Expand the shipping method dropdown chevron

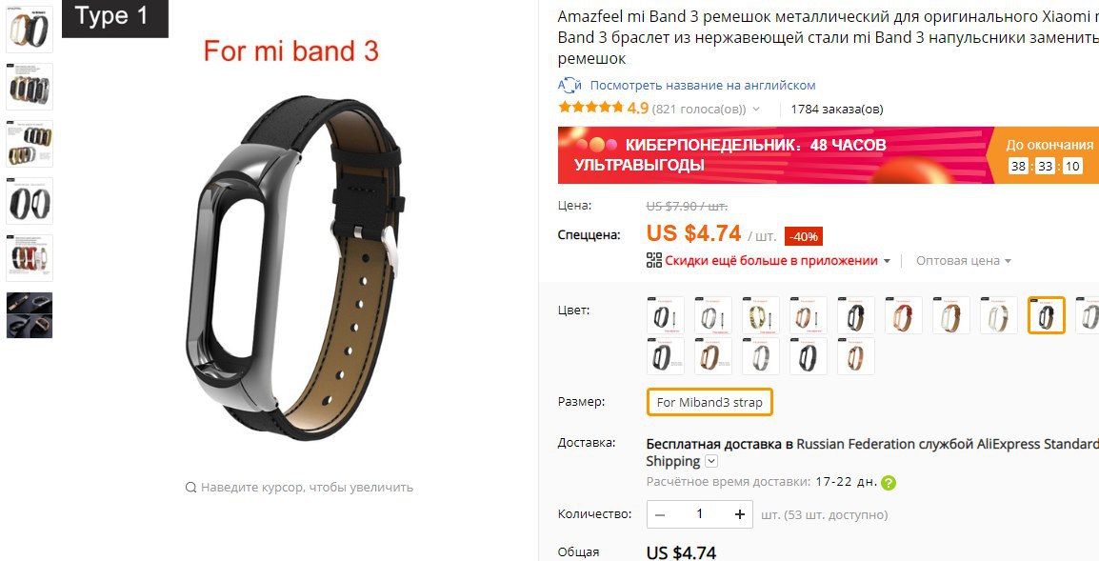pyautogui.click(x=711, y=461)
